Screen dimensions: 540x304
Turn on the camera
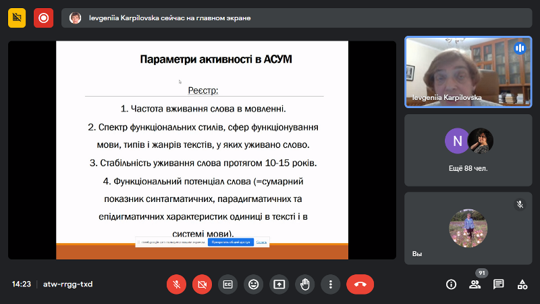(202, 284)
